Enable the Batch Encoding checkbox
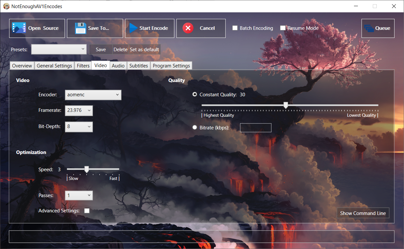The width and height of the screenshot is (404, 249). click(x=235, y=28)
